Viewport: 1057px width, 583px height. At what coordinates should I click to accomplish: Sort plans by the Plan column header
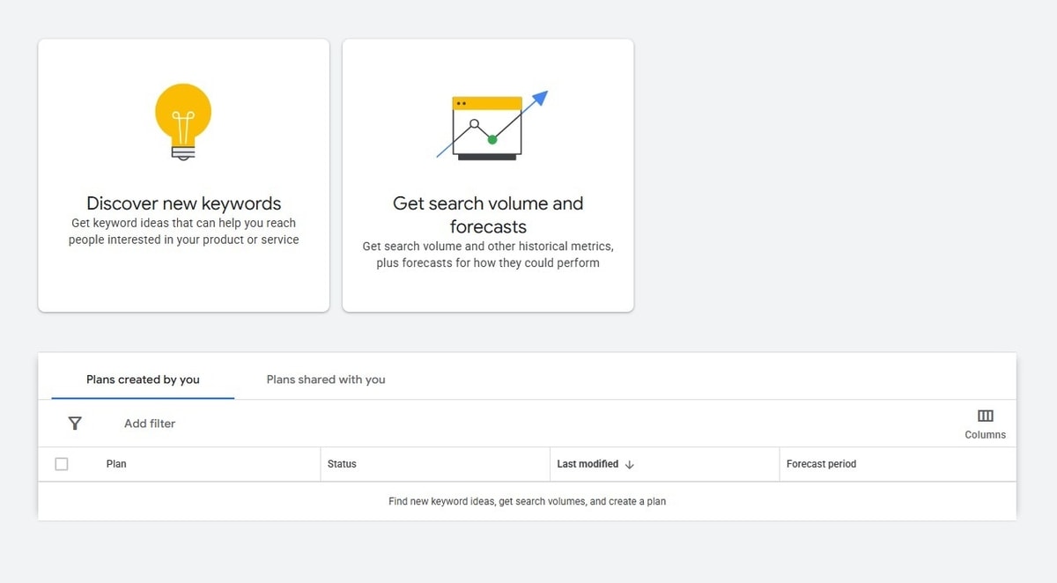[x=116, y=463]
